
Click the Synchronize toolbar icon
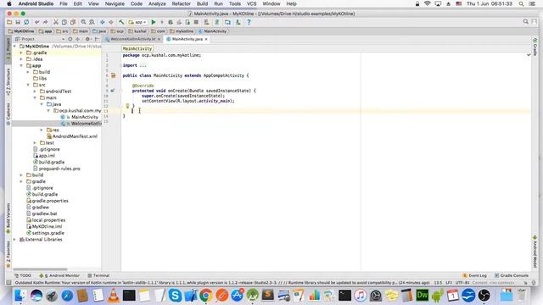click(x=26, y=22)
